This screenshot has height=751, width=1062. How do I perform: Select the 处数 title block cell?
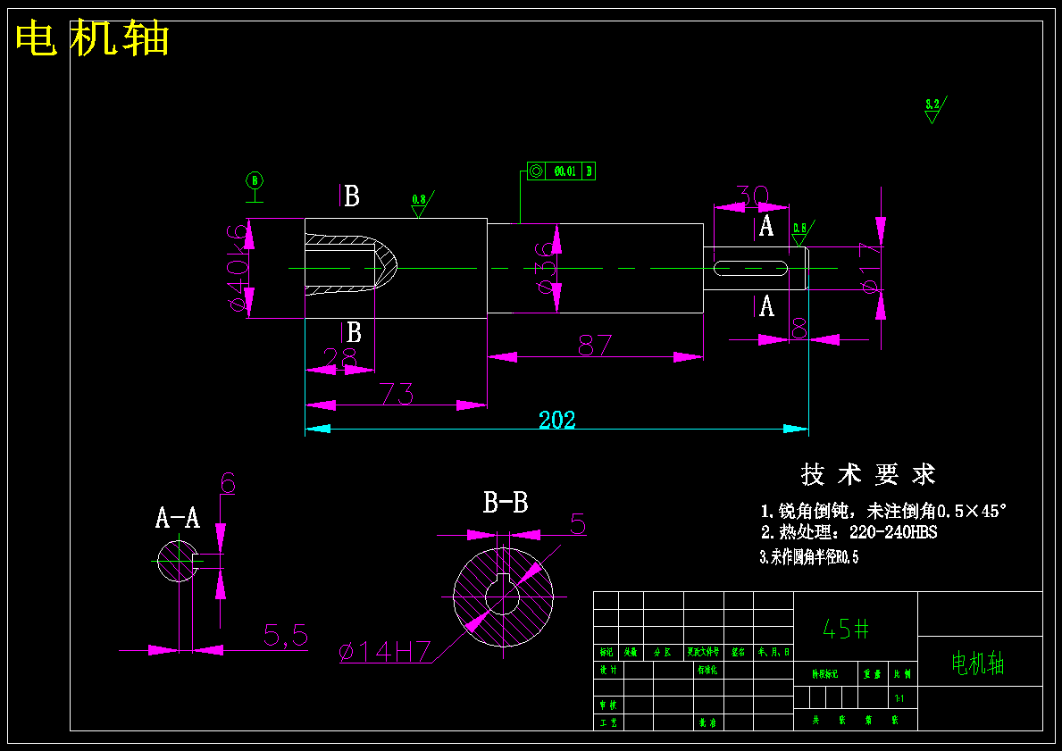(x=631, y=653)
